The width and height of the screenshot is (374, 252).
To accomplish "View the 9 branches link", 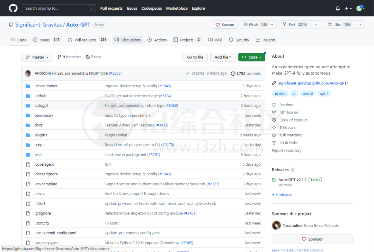I will 69,57.
